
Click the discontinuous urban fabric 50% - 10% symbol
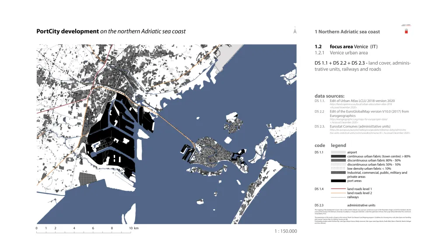(x=338, y=164)
